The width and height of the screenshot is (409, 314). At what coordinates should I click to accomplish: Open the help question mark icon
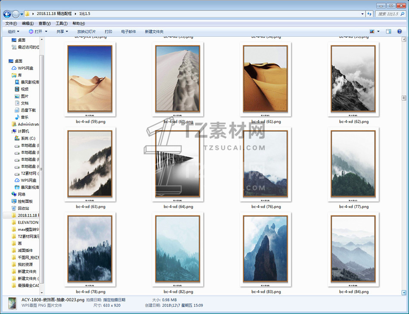[400, 31]
